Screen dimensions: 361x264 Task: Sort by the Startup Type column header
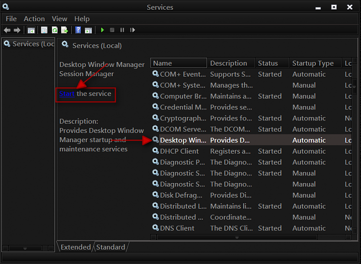[315, 63]
